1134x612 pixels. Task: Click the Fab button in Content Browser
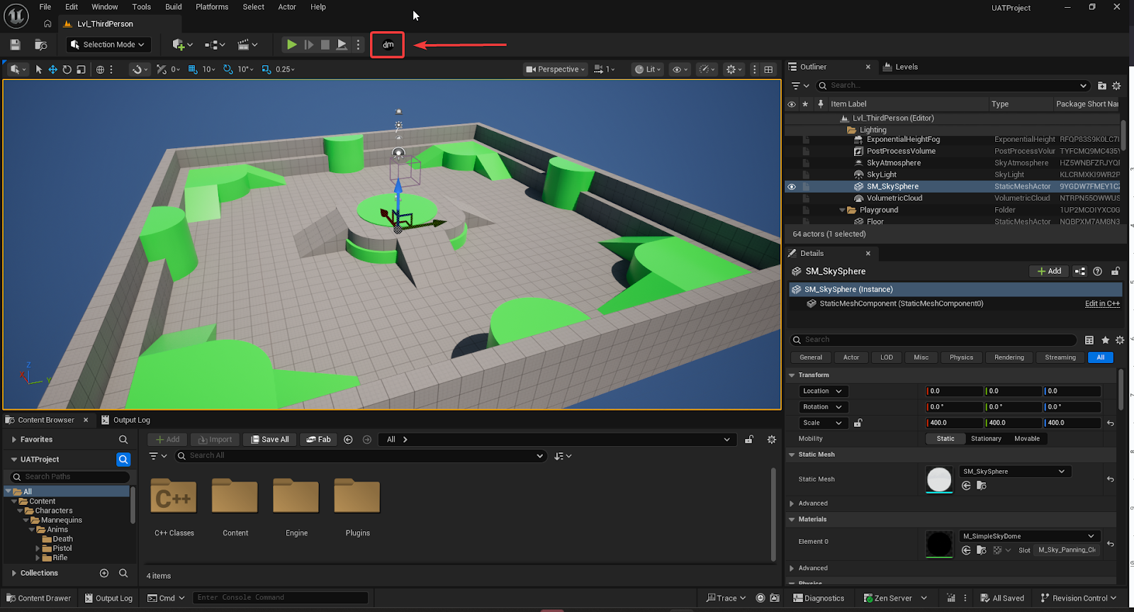318,440
